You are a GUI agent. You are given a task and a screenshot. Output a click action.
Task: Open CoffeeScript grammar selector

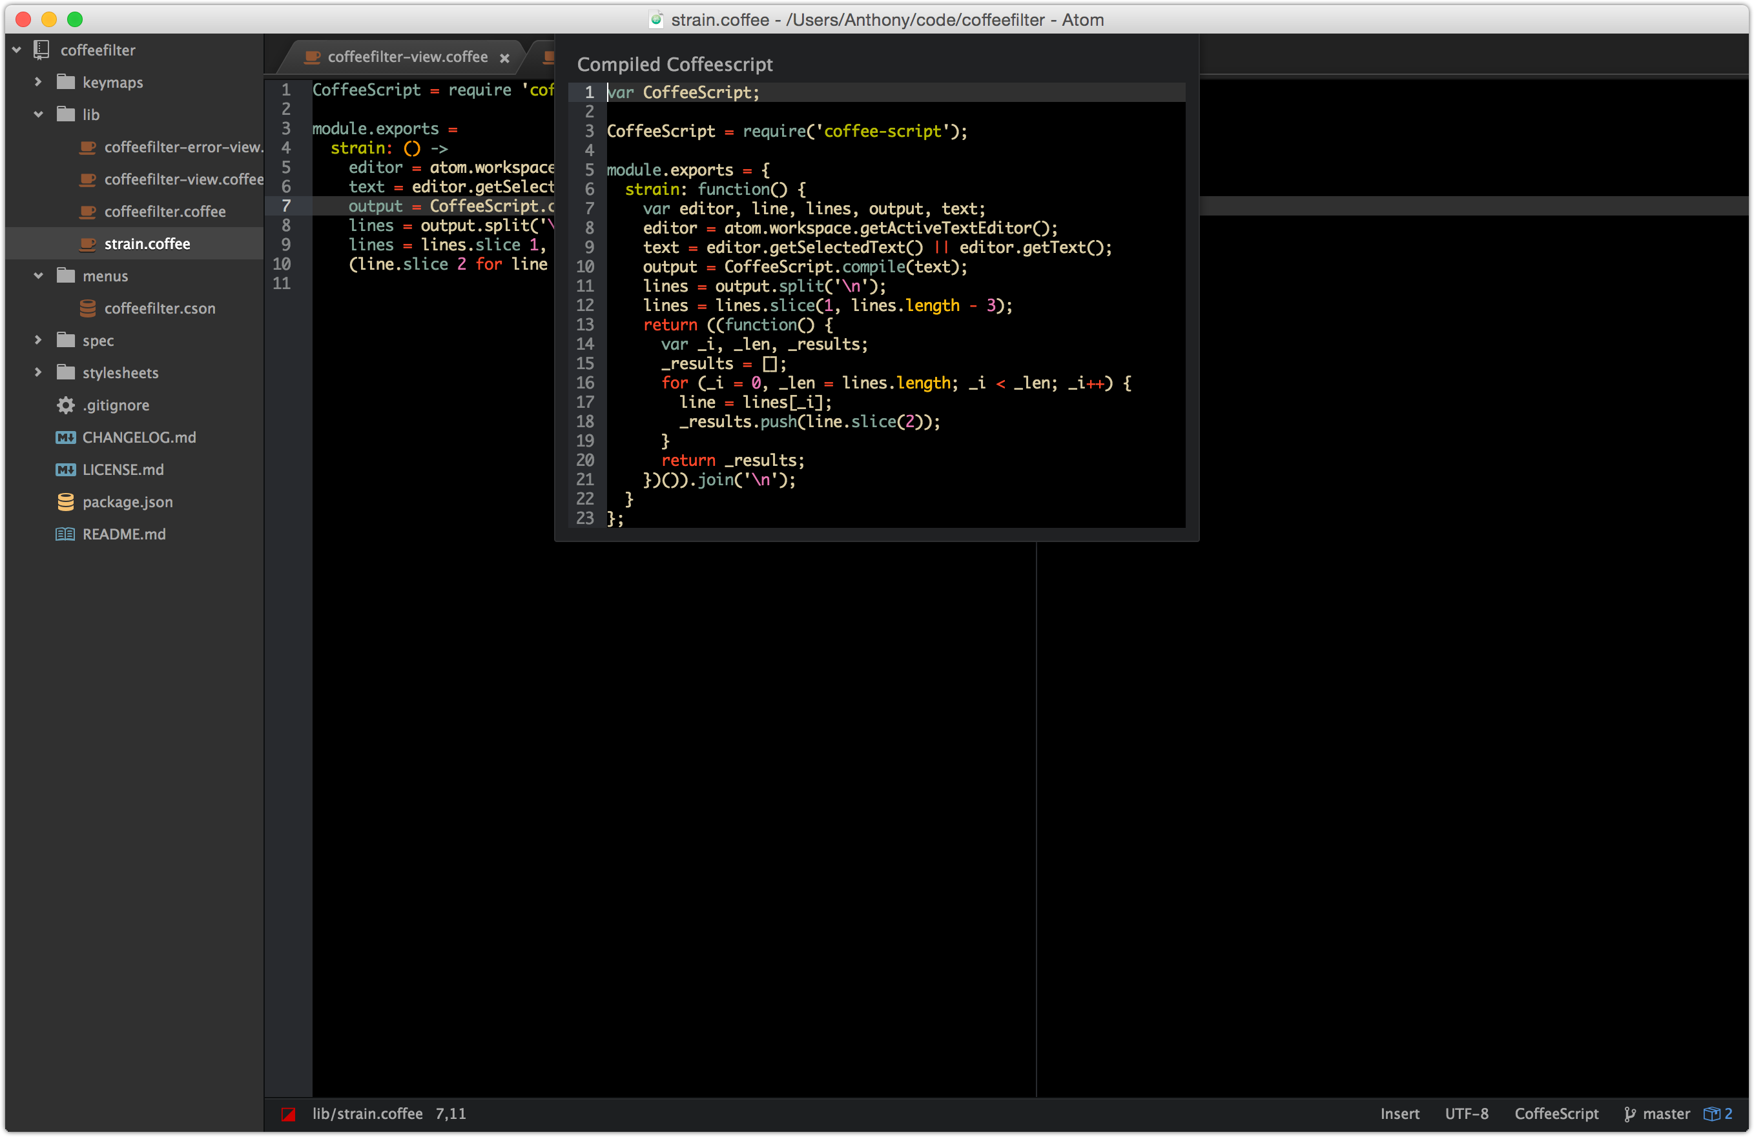pos(1556,1114)
